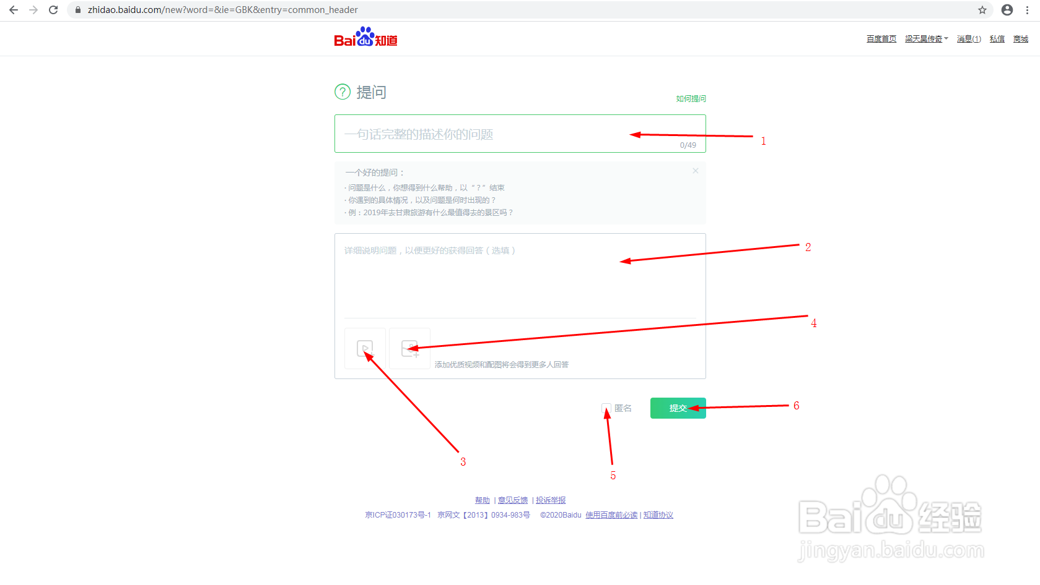Bookmark this page with star
The height and width of the screenshot is (585, 1040).
[x=982, y=10]
